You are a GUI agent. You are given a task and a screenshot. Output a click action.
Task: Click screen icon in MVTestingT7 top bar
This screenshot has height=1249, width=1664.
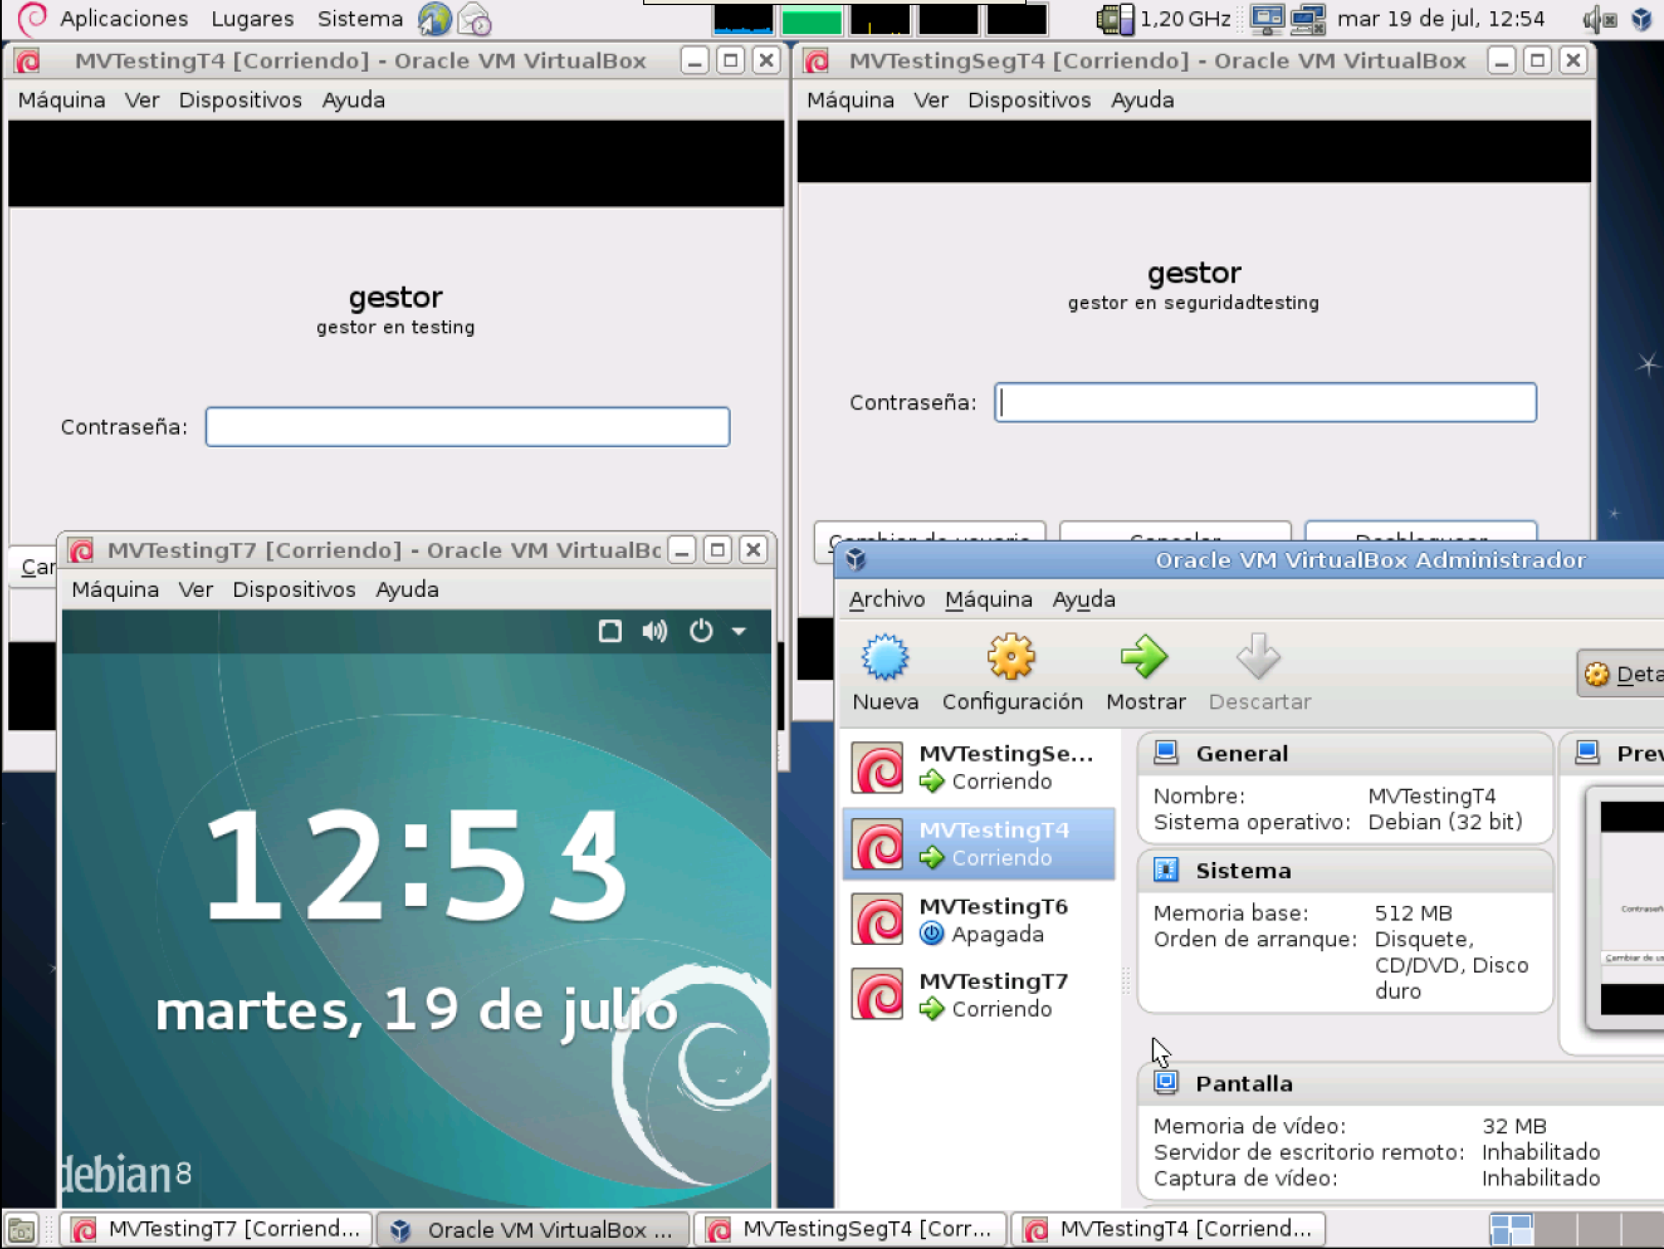coord(609,631)
